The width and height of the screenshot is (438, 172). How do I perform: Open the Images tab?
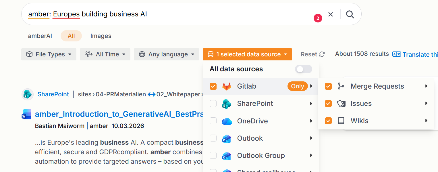tap(101, 36)
